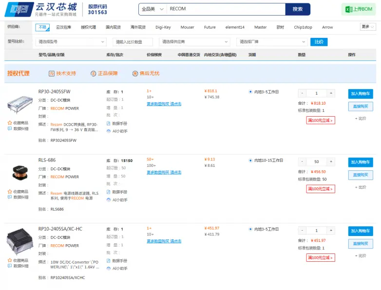This screenshot has width=381, height=290.
Task: Click the Excel icon on 上传BOM
Action: 349,9
